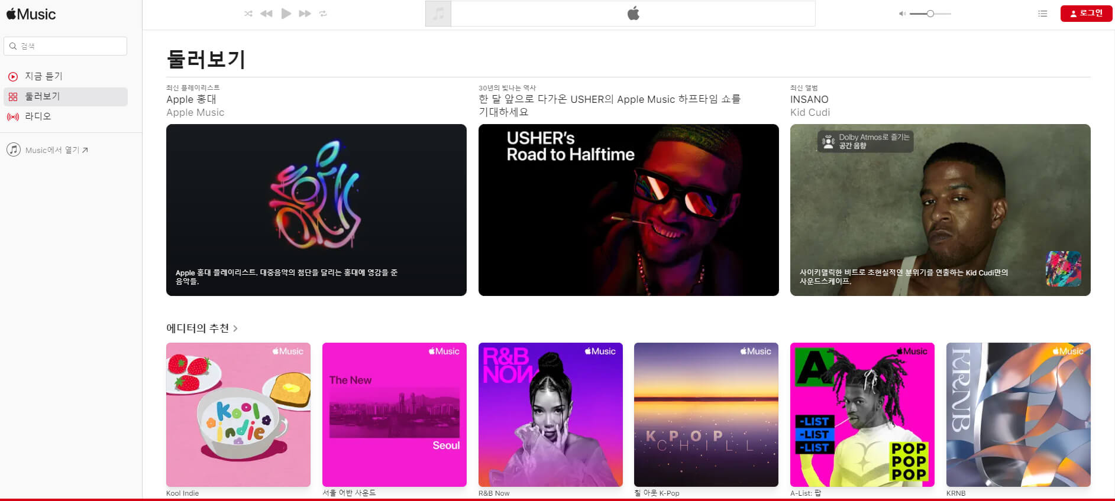Click the R&B Now caption text
This screenshot has height=501, width=1115.
[x=494, y=493]
